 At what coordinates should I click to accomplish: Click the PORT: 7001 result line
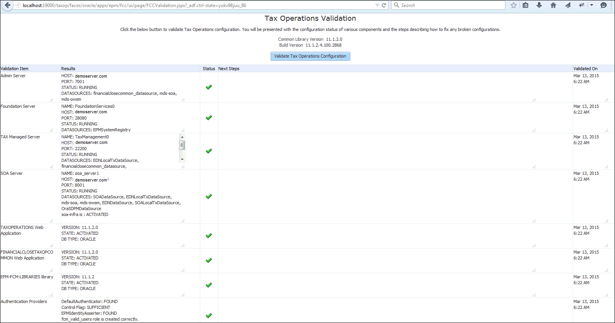(x=73, y=82)
